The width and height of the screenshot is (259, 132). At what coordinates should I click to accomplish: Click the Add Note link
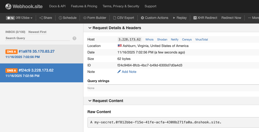(x=129, y=72)
